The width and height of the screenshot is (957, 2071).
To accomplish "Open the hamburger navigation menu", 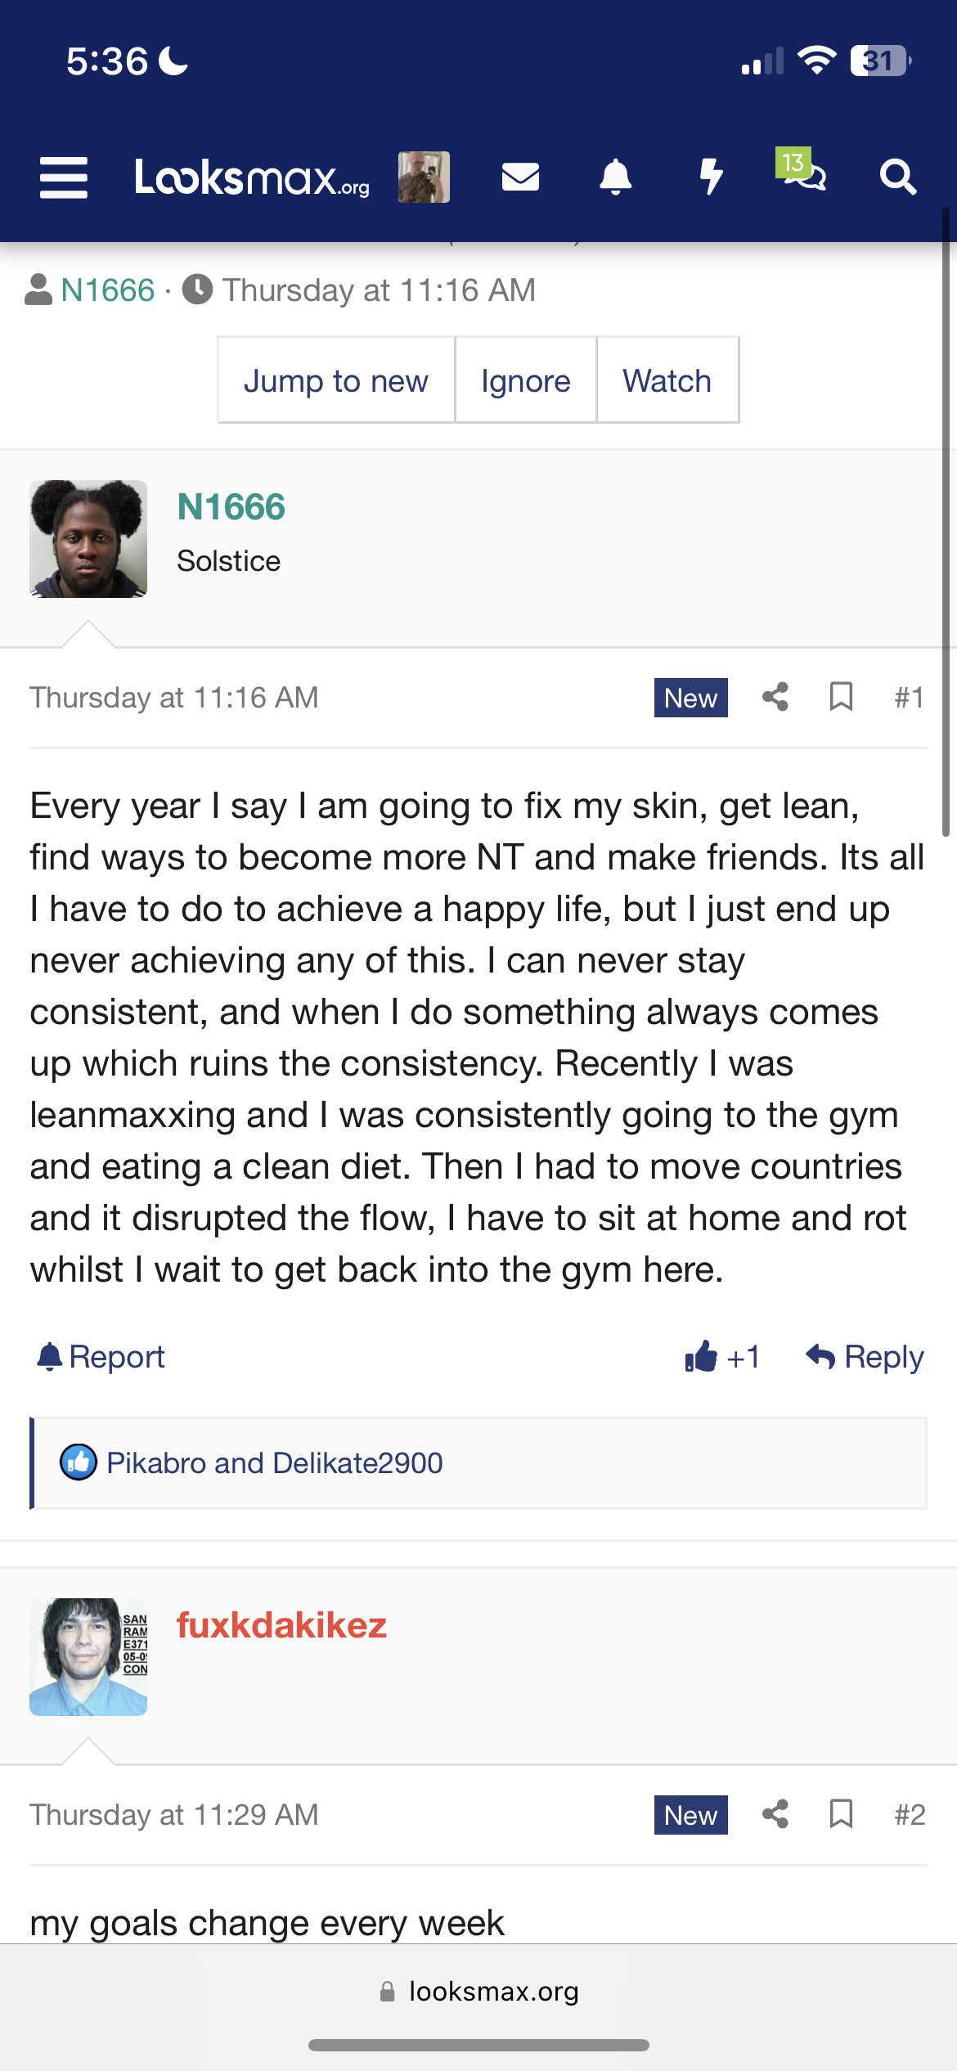I will click(63, 177).
